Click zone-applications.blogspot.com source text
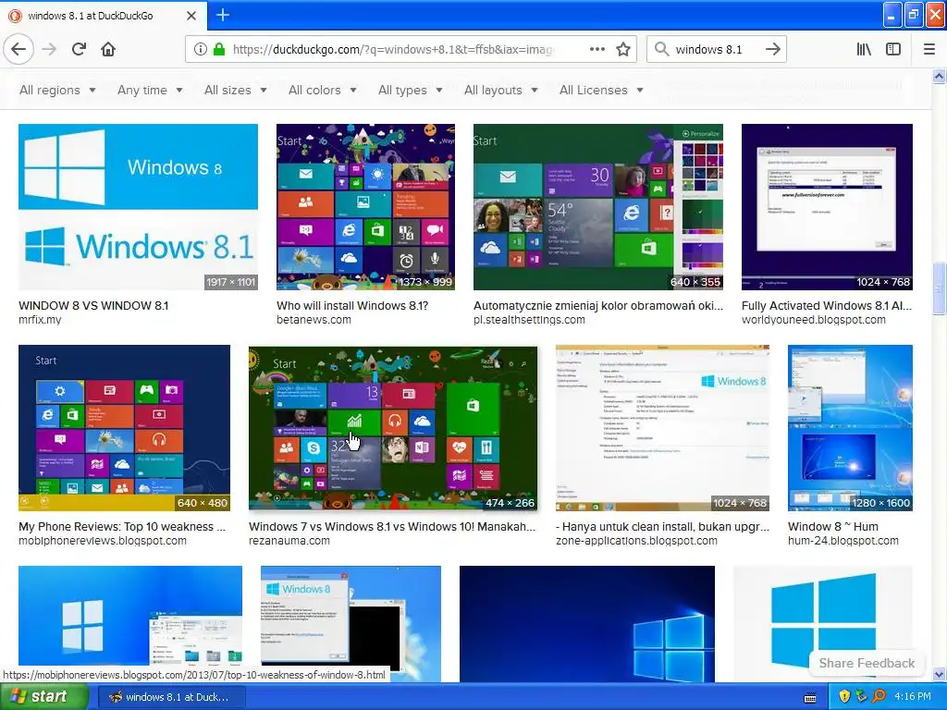 636,540
